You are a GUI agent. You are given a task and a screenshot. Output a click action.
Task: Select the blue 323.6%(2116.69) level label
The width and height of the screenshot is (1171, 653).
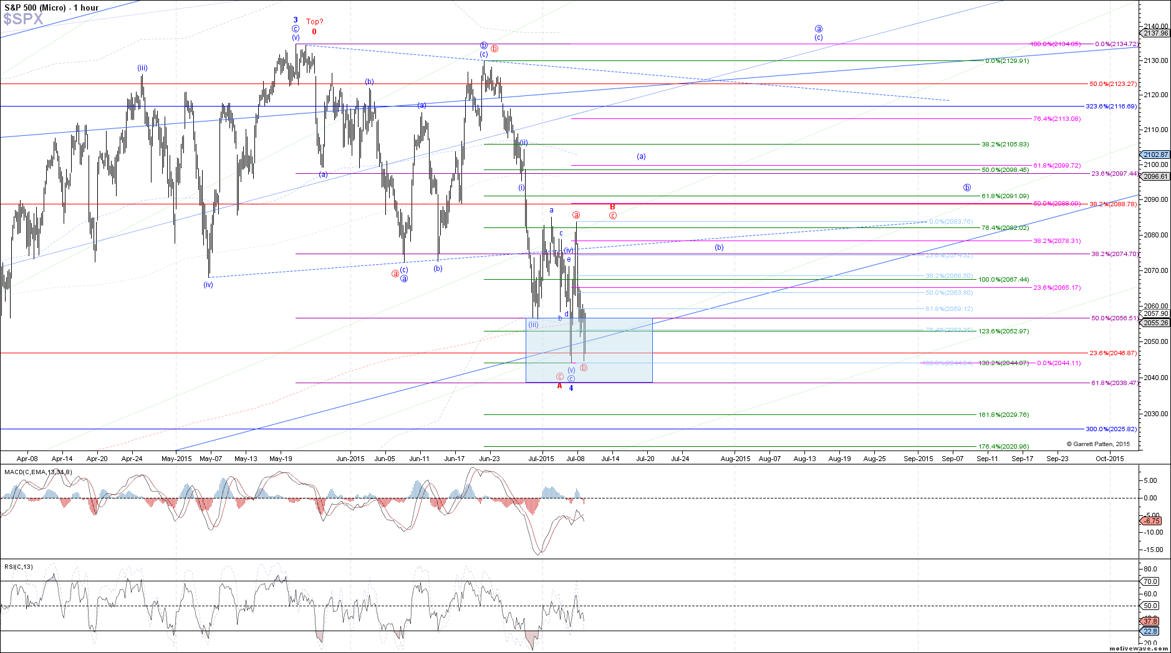click(1111, 107)
